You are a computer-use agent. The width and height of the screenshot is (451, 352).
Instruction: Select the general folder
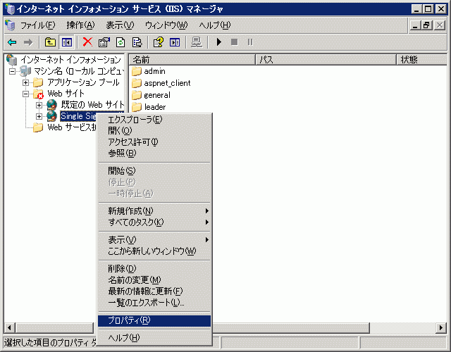coord(151,95)
